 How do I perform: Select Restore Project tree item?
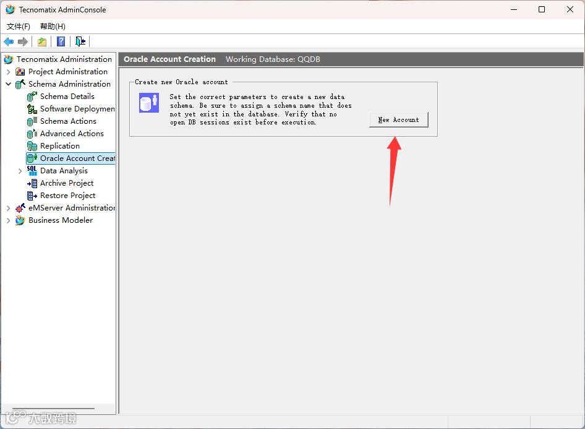click(x=68, y=196)
